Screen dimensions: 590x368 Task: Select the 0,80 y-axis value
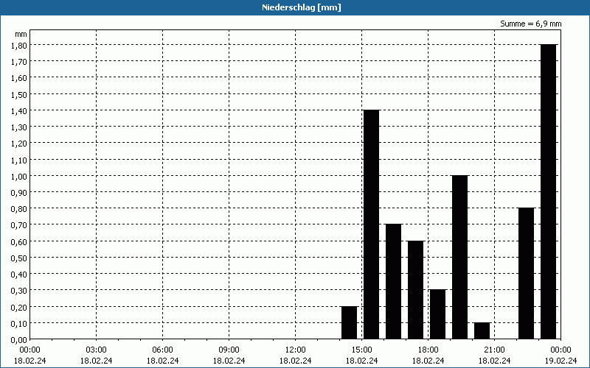[19, 208]
